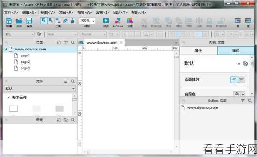Click the Send to Back icon
257x157 pixels.
point(179,21)
